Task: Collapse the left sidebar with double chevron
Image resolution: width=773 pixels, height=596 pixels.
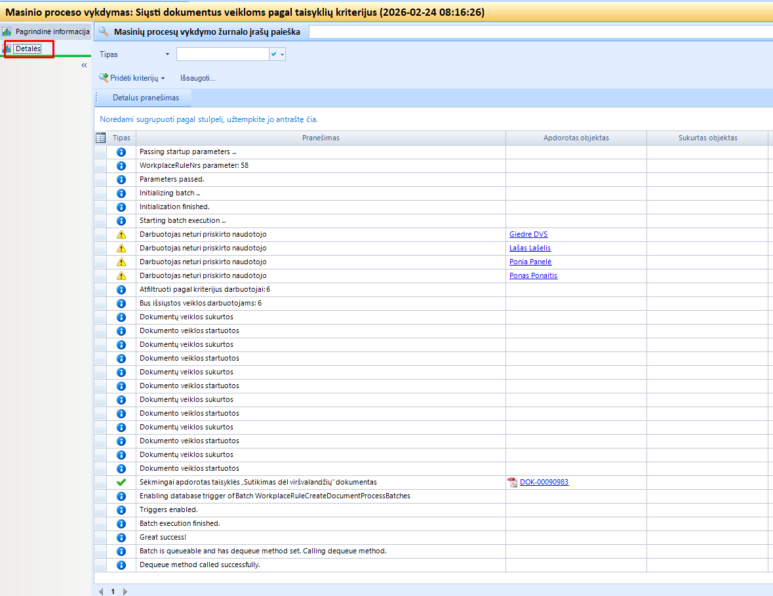Action: coord(84,66)
